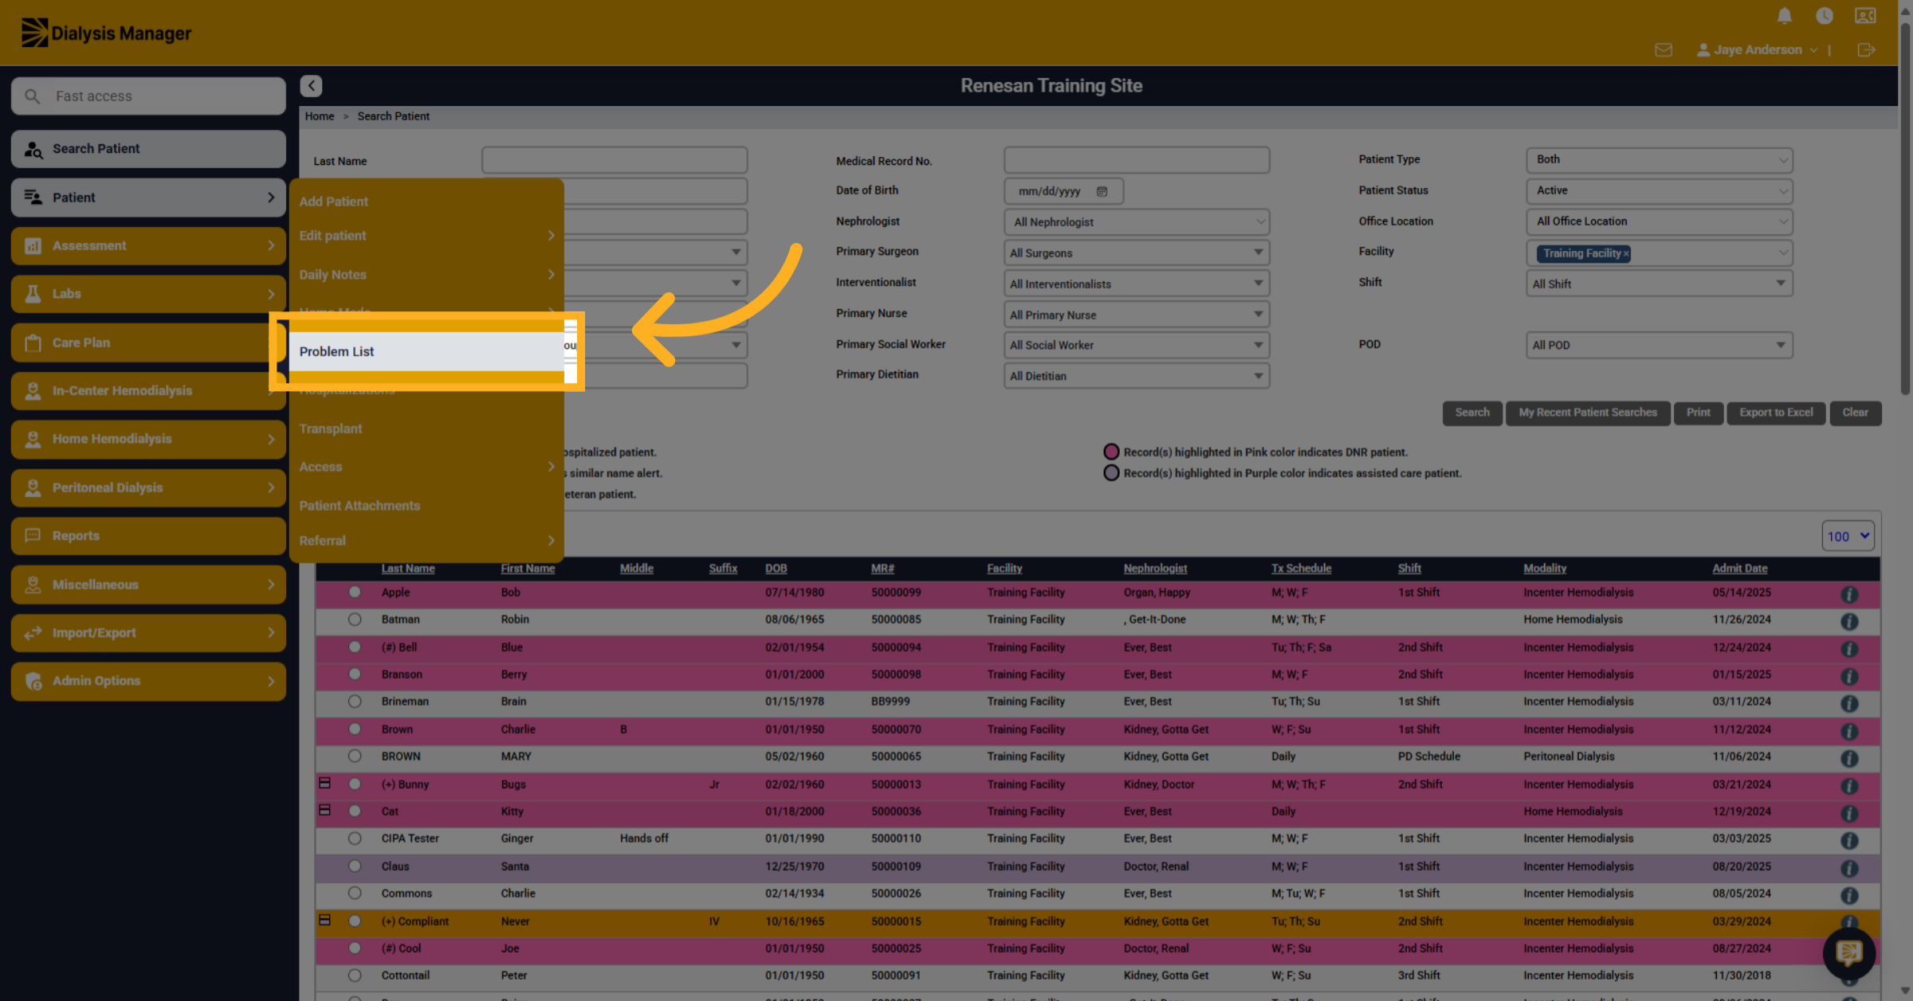
Task: Click the Search button
Action: coord(1471,413)
